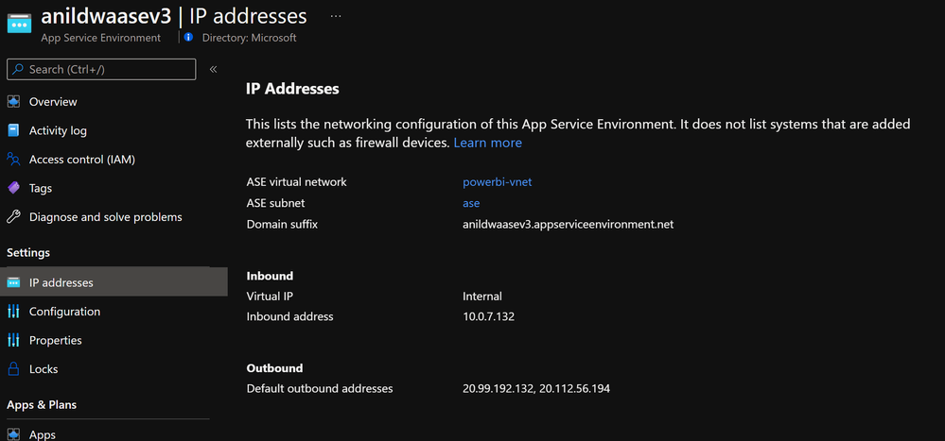Click the Locks padlock icon
This screenshot has height=441, width=945.
(x=13, y=369)
